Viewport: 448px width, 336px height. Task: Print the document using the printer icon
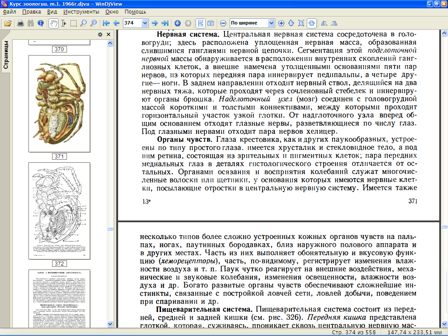point(20,23)
